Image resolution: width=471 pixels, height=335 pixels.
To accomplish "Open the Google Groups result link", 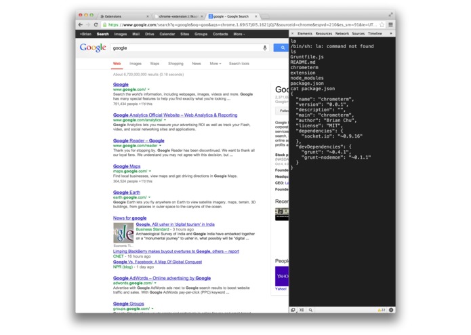I will [129, 303].
